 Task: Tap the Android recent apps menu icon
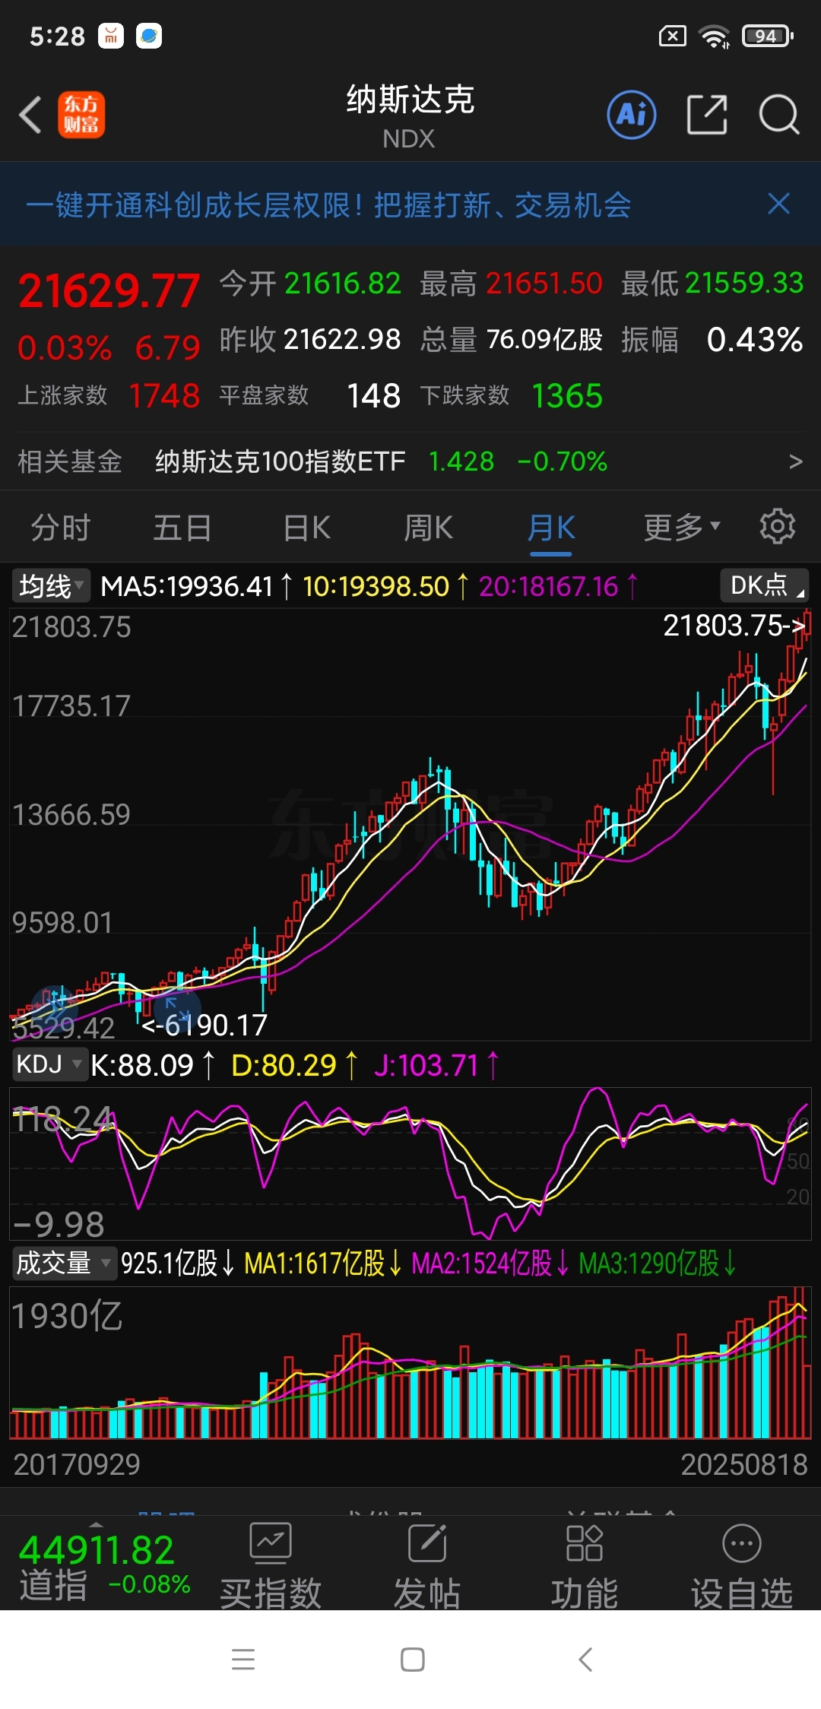tap(243, 1659)
